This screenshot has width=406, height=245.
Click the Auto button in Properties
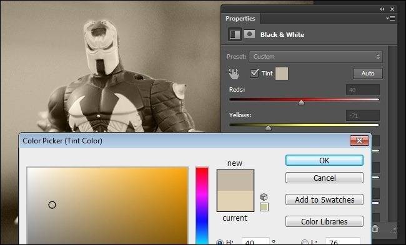pyautogui.click(x=368, y=74)
